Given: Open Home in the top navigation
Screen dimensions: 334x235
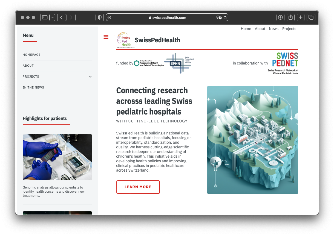Looking at the screenshot, I should [x=246, y=29].
